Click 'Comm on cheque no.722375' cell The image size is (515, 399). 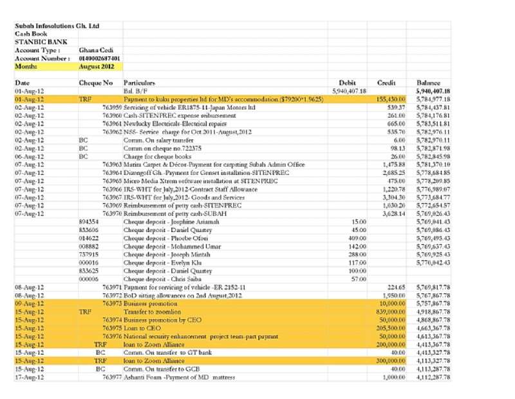[162, 148]
